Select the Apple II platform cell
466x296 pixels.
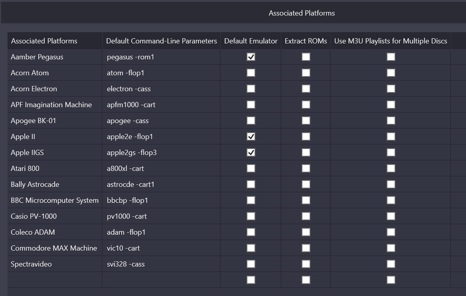coord(55,137)
